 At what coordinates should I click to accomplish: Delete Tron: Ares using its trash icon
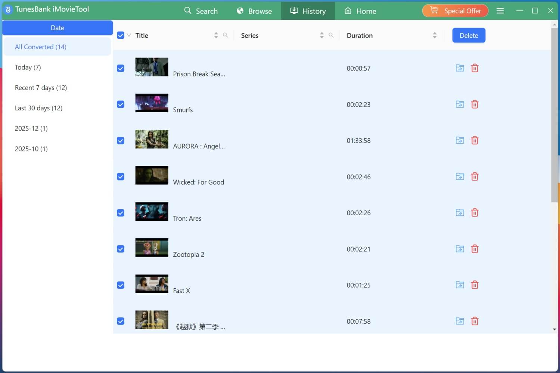(475, 212)
